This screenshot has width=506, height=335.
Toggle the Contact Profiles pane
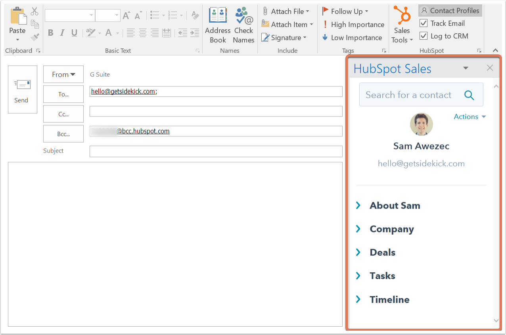[450, 11]
